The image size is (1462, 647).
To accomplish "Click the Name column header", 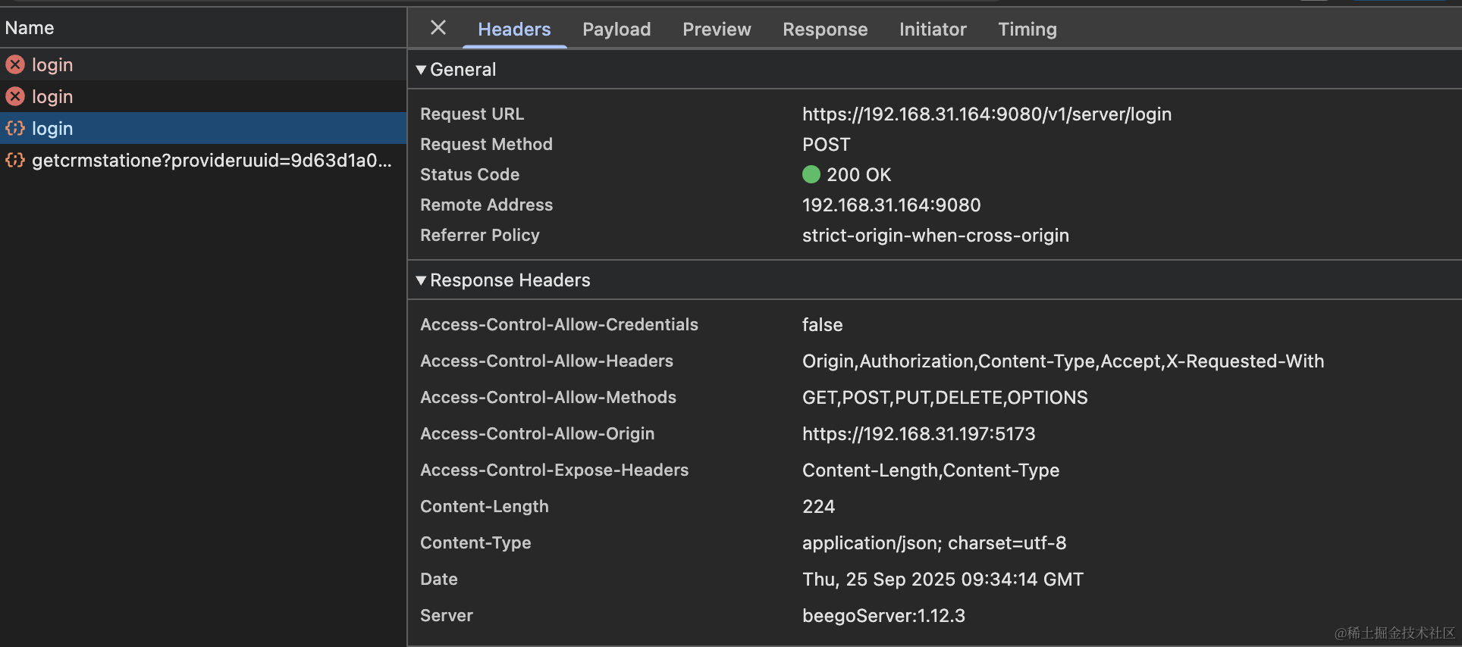I will pyautogui.click(x=30, y=28).
